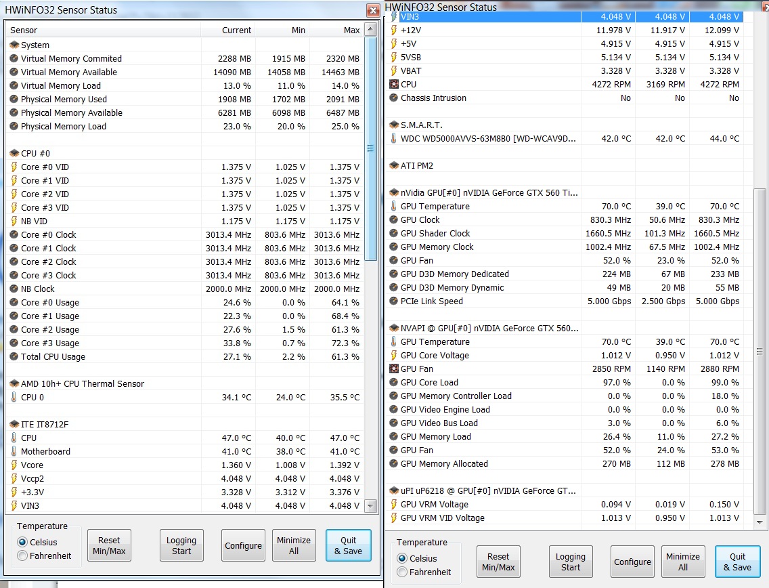The image size is (769, 588).
Task: Click the GPU Shader Clock gauge icon
Action: [393, 234]
